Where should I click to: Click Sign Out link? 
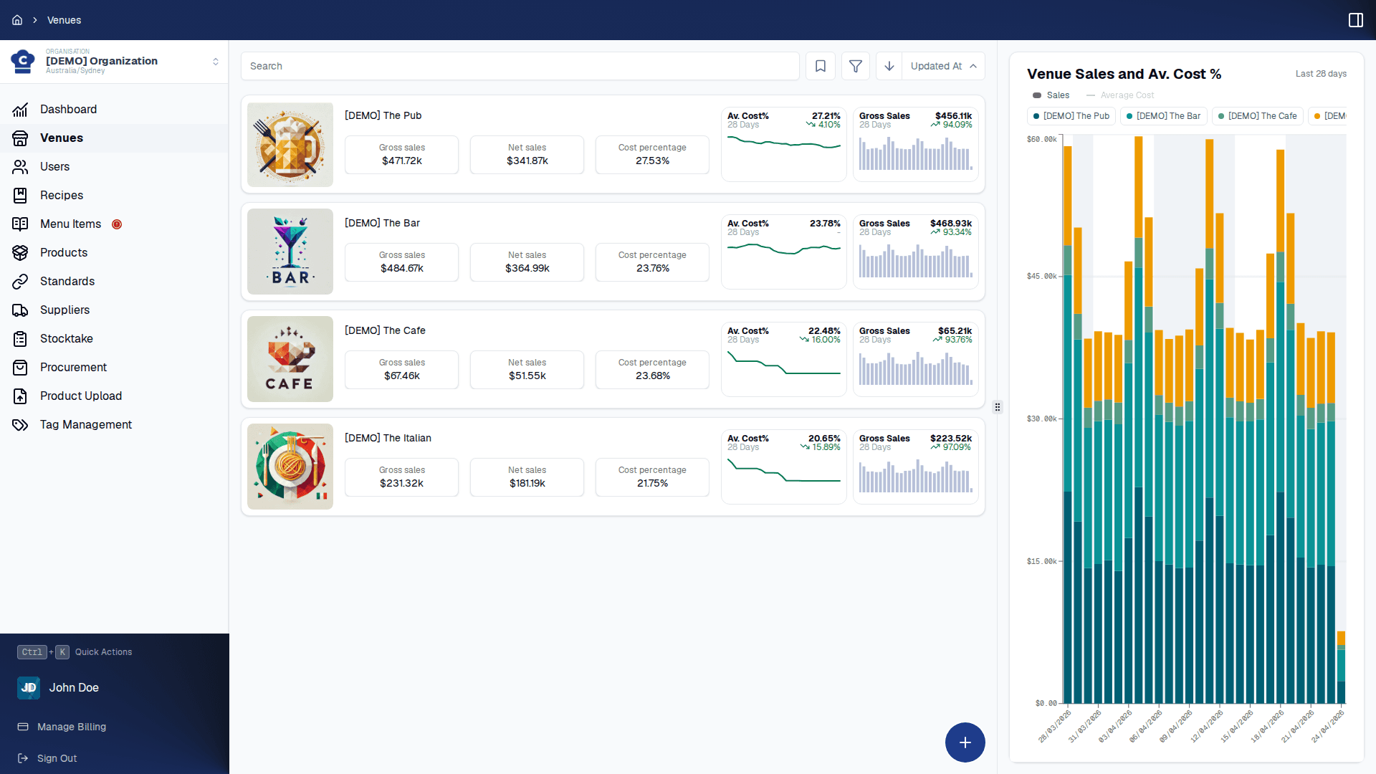57,758
